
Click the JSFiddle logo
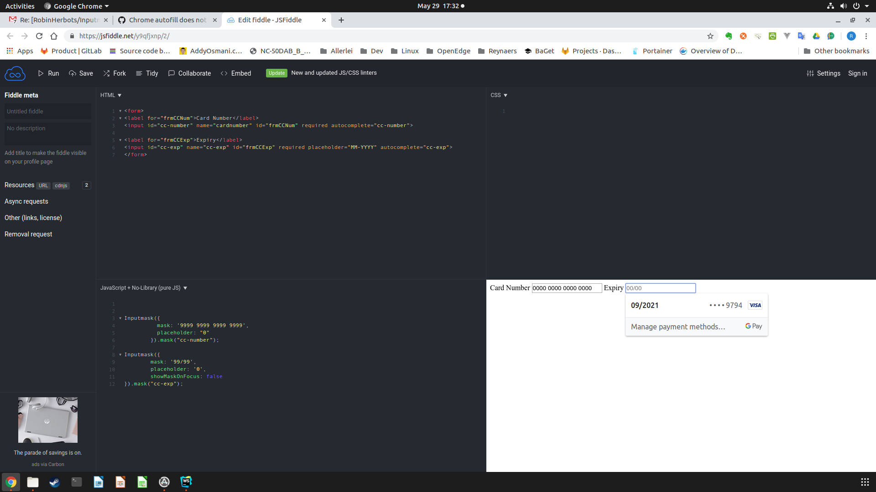tap(15, 73)
